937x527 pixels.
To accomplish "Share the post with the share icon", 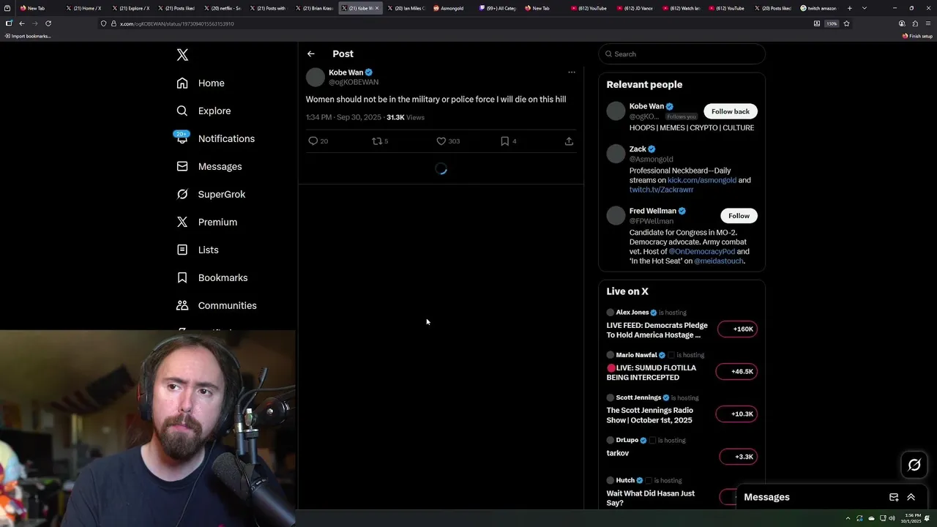I will [569, 141].
